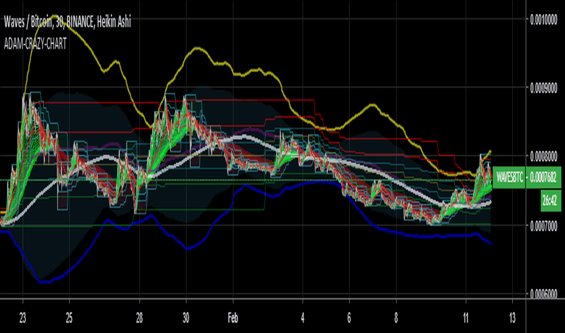This screenshot has width=565, height=333.
Task: Click the date label 23 on time axis
Action: point(22,318)
